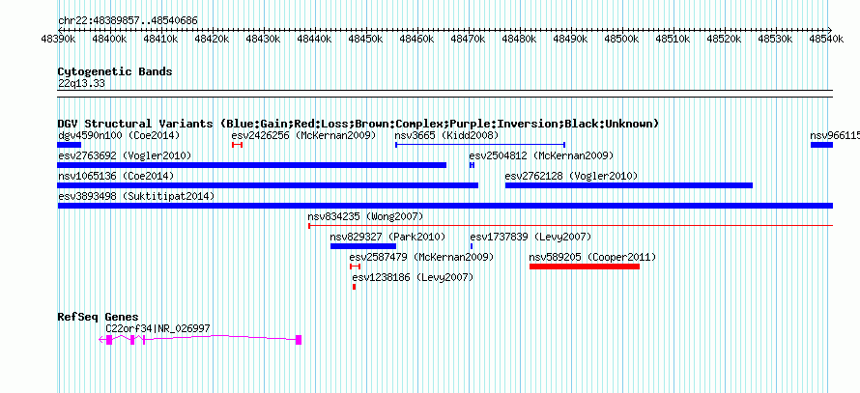Click the esv2504812 (McKernan2009) small marker

click(472, 165)
